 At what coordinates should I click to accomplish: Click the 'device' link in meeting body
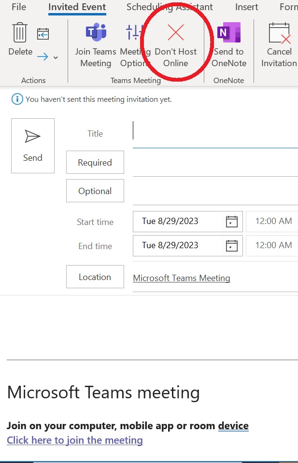[233, 426]
